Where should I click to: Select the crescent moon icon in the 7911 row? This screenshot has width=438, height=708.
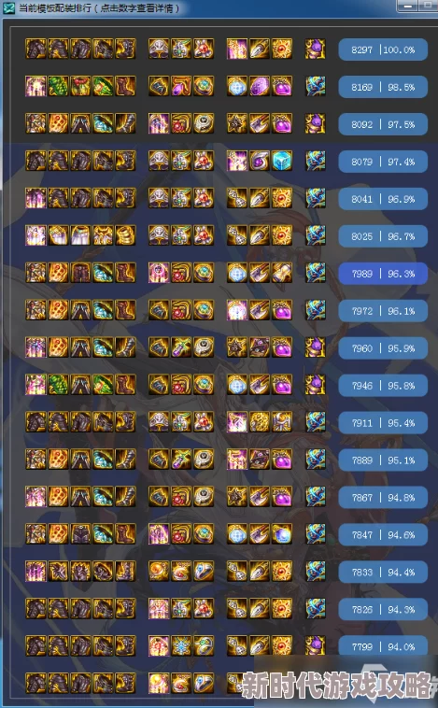(282, 422)
